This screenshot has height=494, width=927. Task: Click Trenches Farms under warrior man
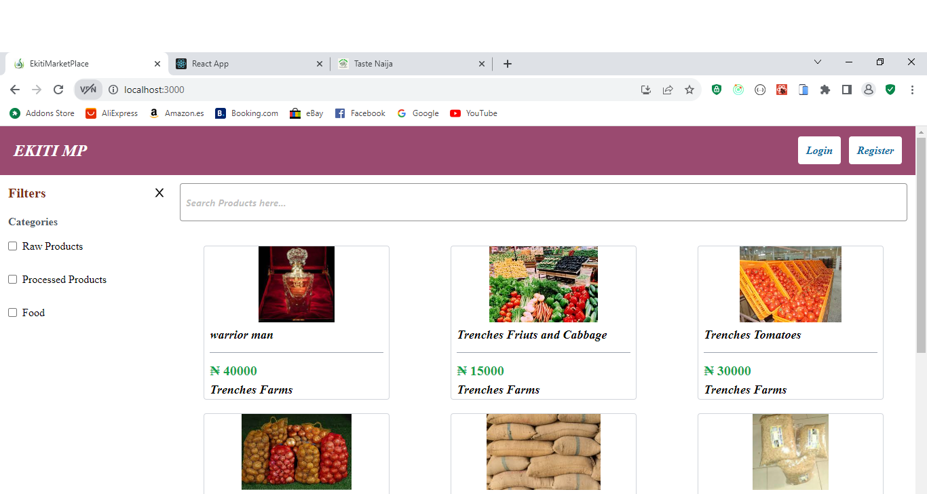tap(251, 390)
